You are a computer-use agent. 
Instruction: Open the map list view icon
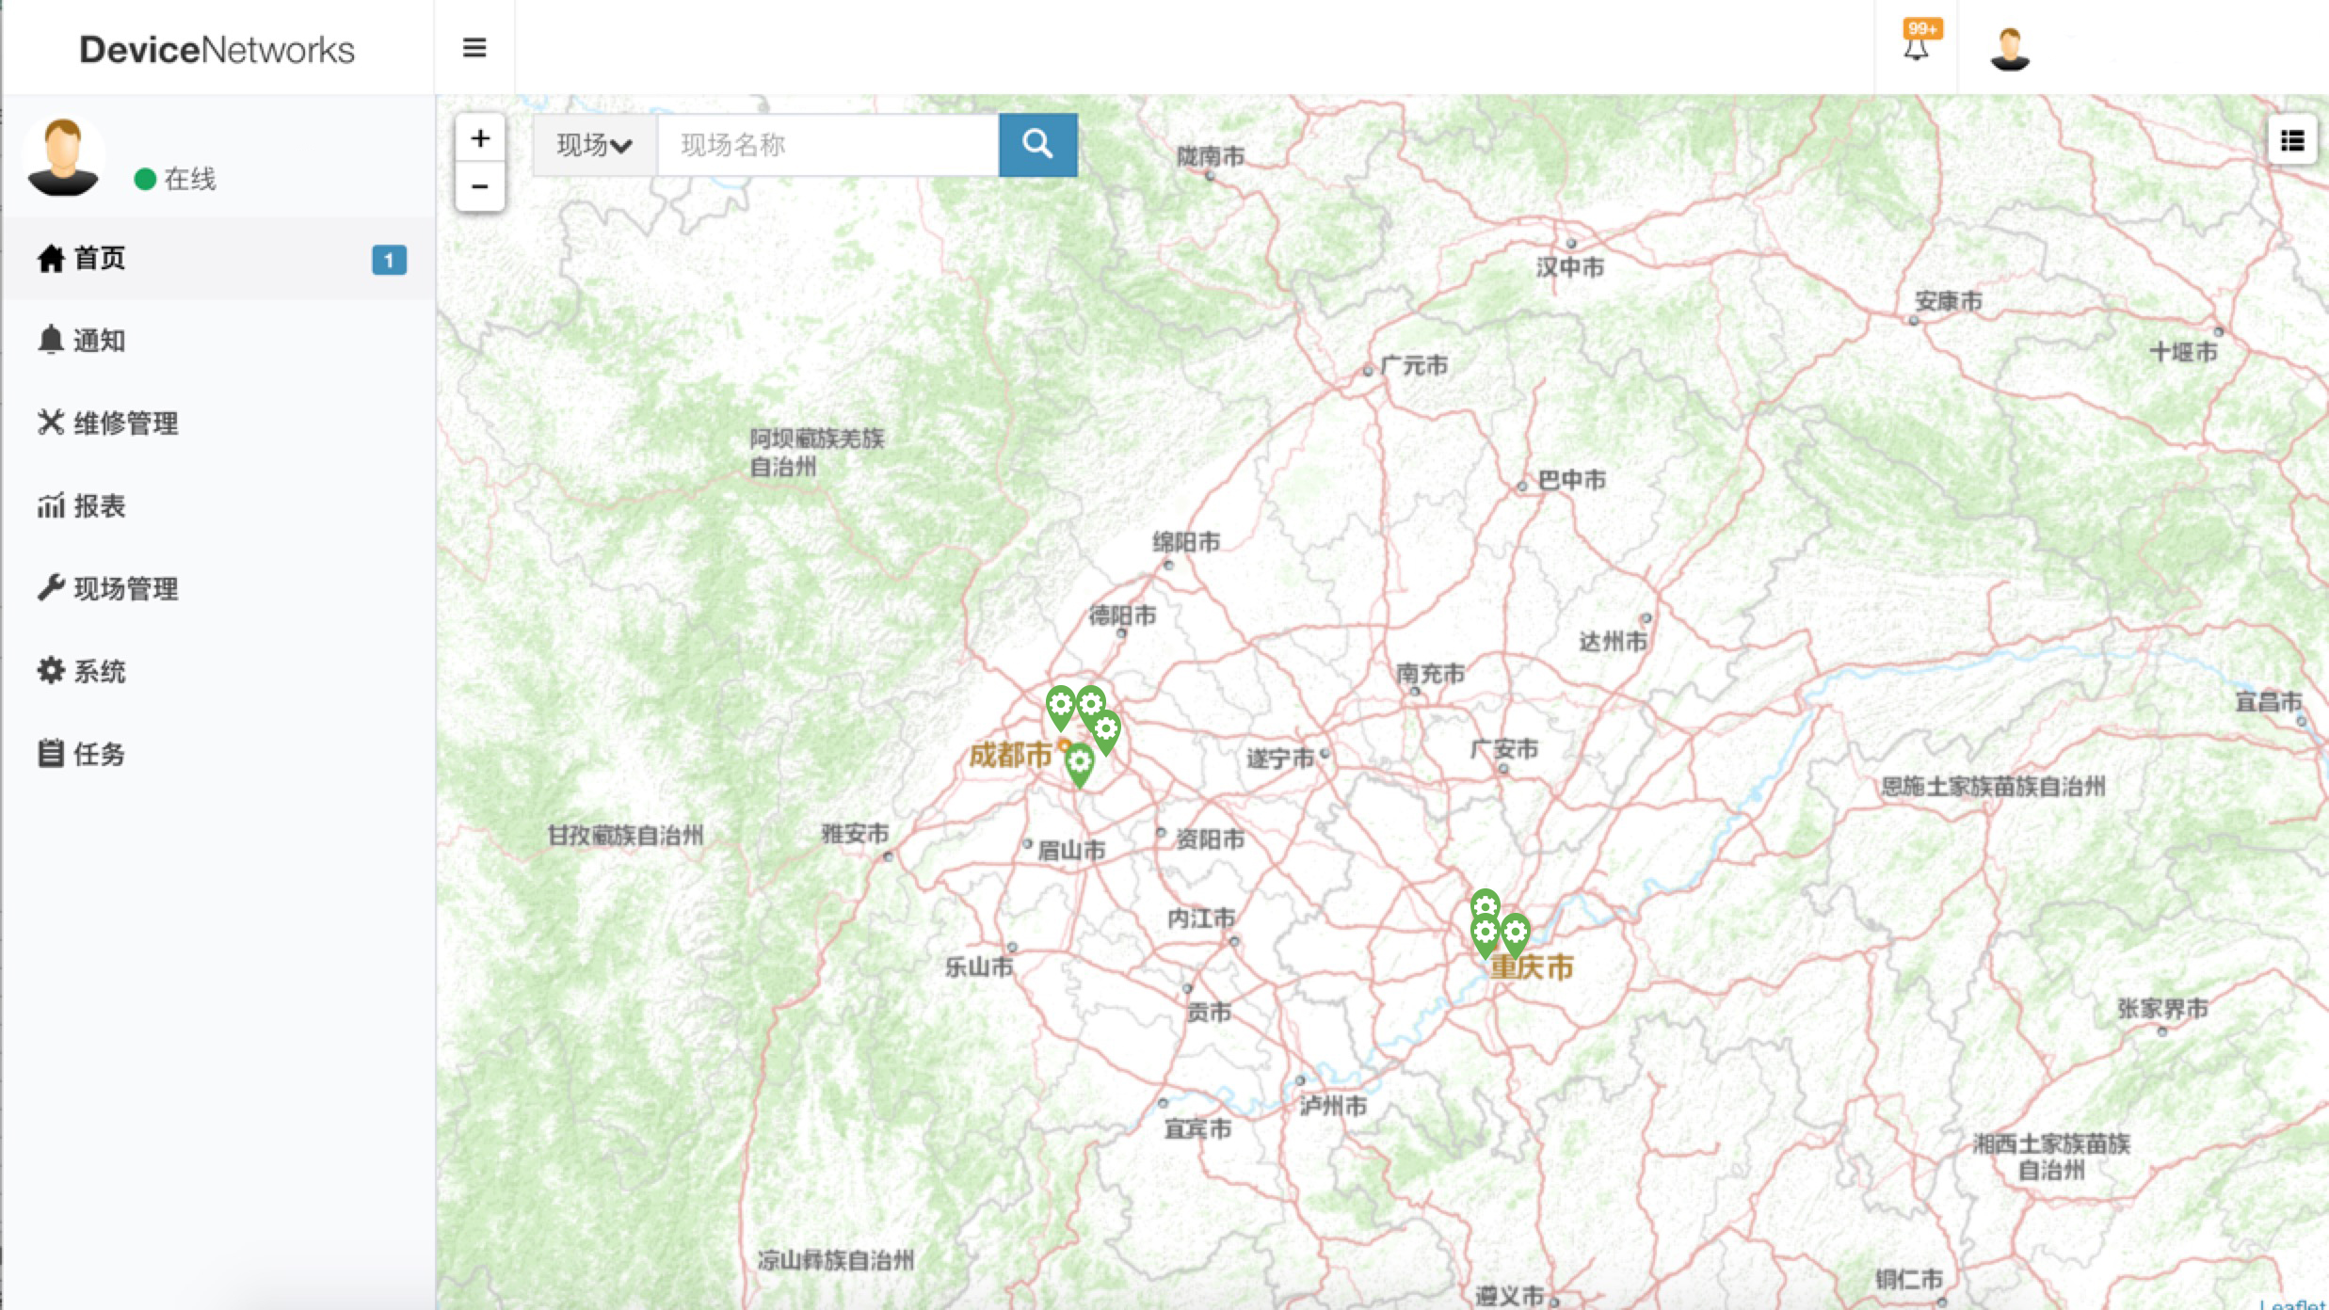click(2292, 142)
